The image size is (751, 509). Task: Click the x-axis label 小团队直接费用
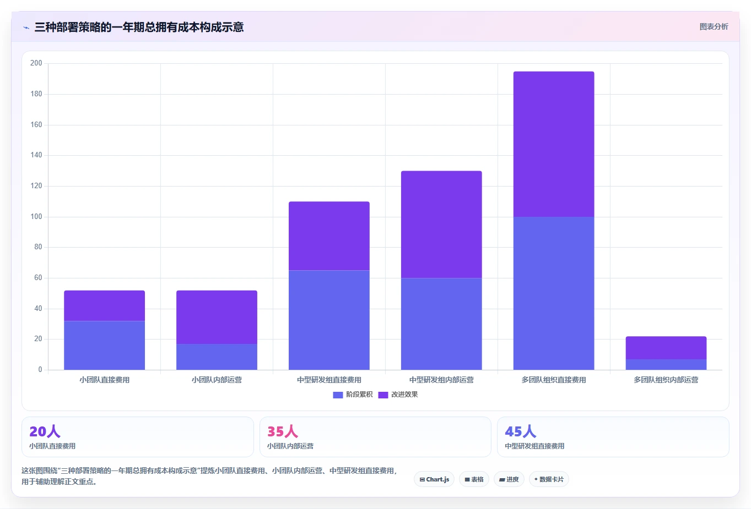(104, 380)
